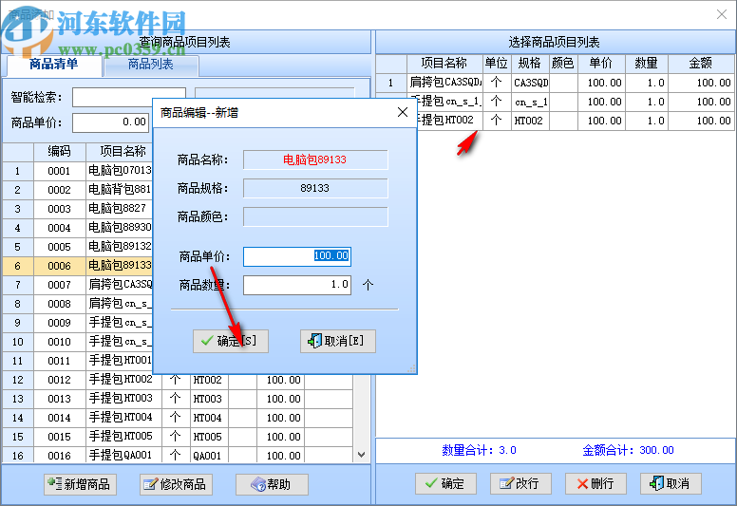This screenshot has width=737, height=506.
Task: Click the 商品数量 field showing 1.0
Action: 297,285
